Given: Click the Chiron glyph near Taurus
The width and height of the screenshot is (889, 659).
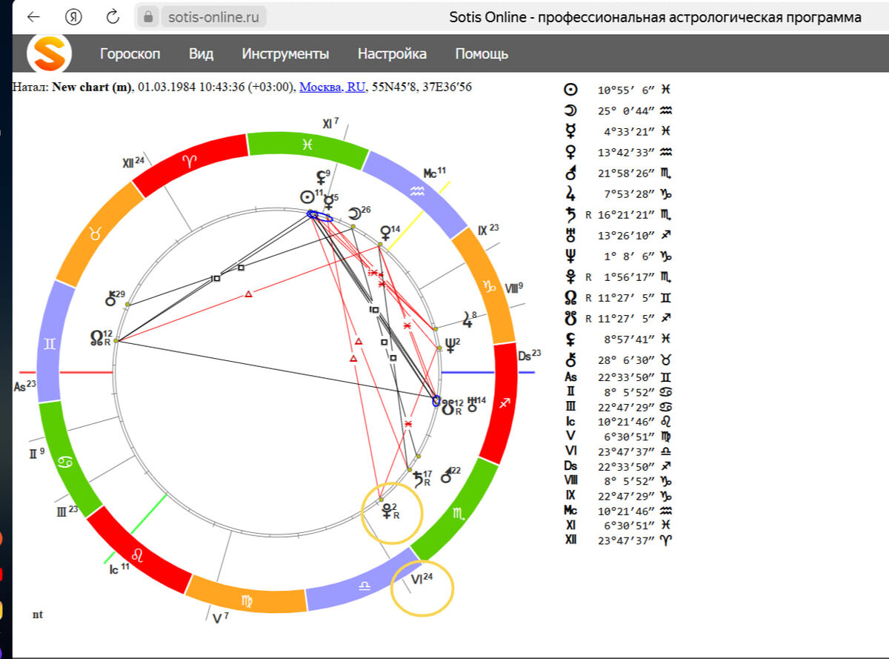Looking at the screenshot, I should tap(110, 299).
